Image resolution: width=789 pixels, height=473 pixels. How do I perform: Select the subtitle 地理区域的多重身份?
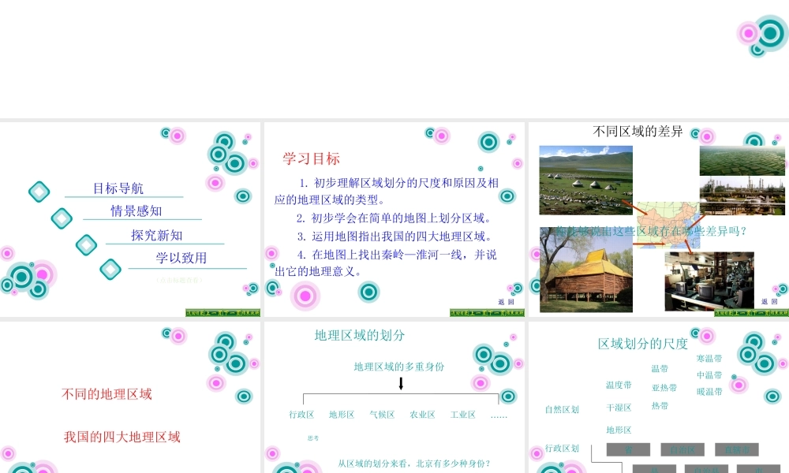[399, 367]
